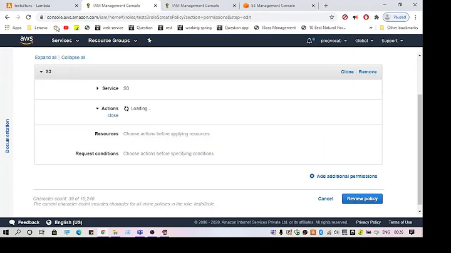Viewport: 451px width, 253px height.
Task: Collapse the Actions section arrow
Action: click(98, 108)
